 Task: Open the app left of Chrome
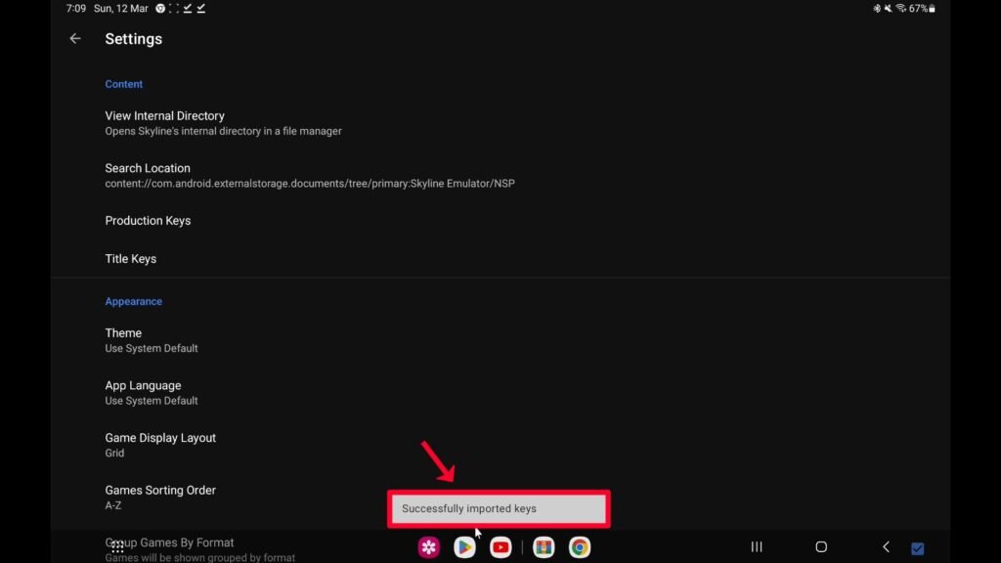[544, 547]
